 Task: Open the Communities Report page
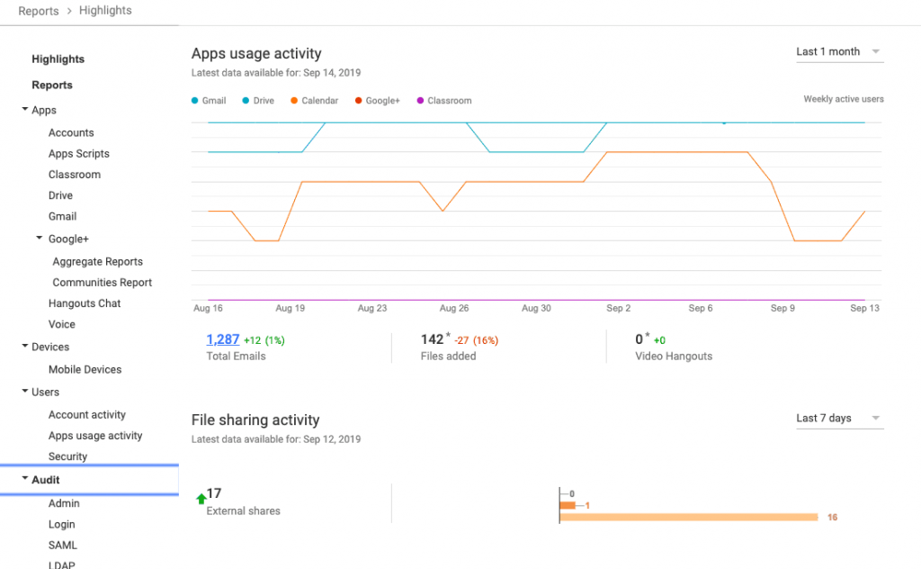pyautogui.click(x=103, y=283)
